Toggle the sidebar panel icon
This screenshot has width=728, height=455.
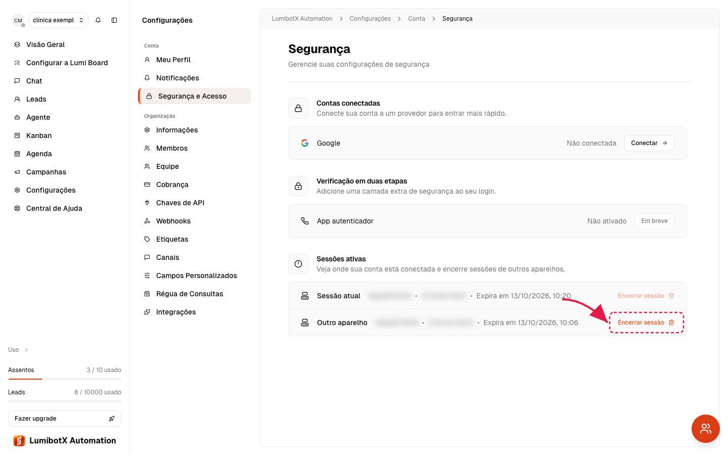tap(114, 20)
